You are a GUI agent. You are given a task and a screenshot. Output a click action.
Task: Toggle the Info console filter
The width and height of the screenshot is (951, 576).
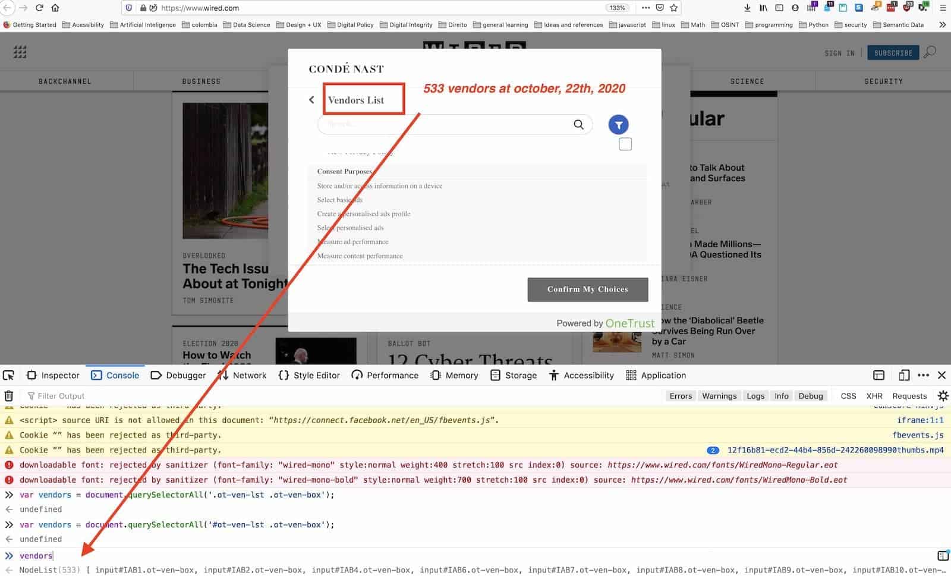pos(782,396)
